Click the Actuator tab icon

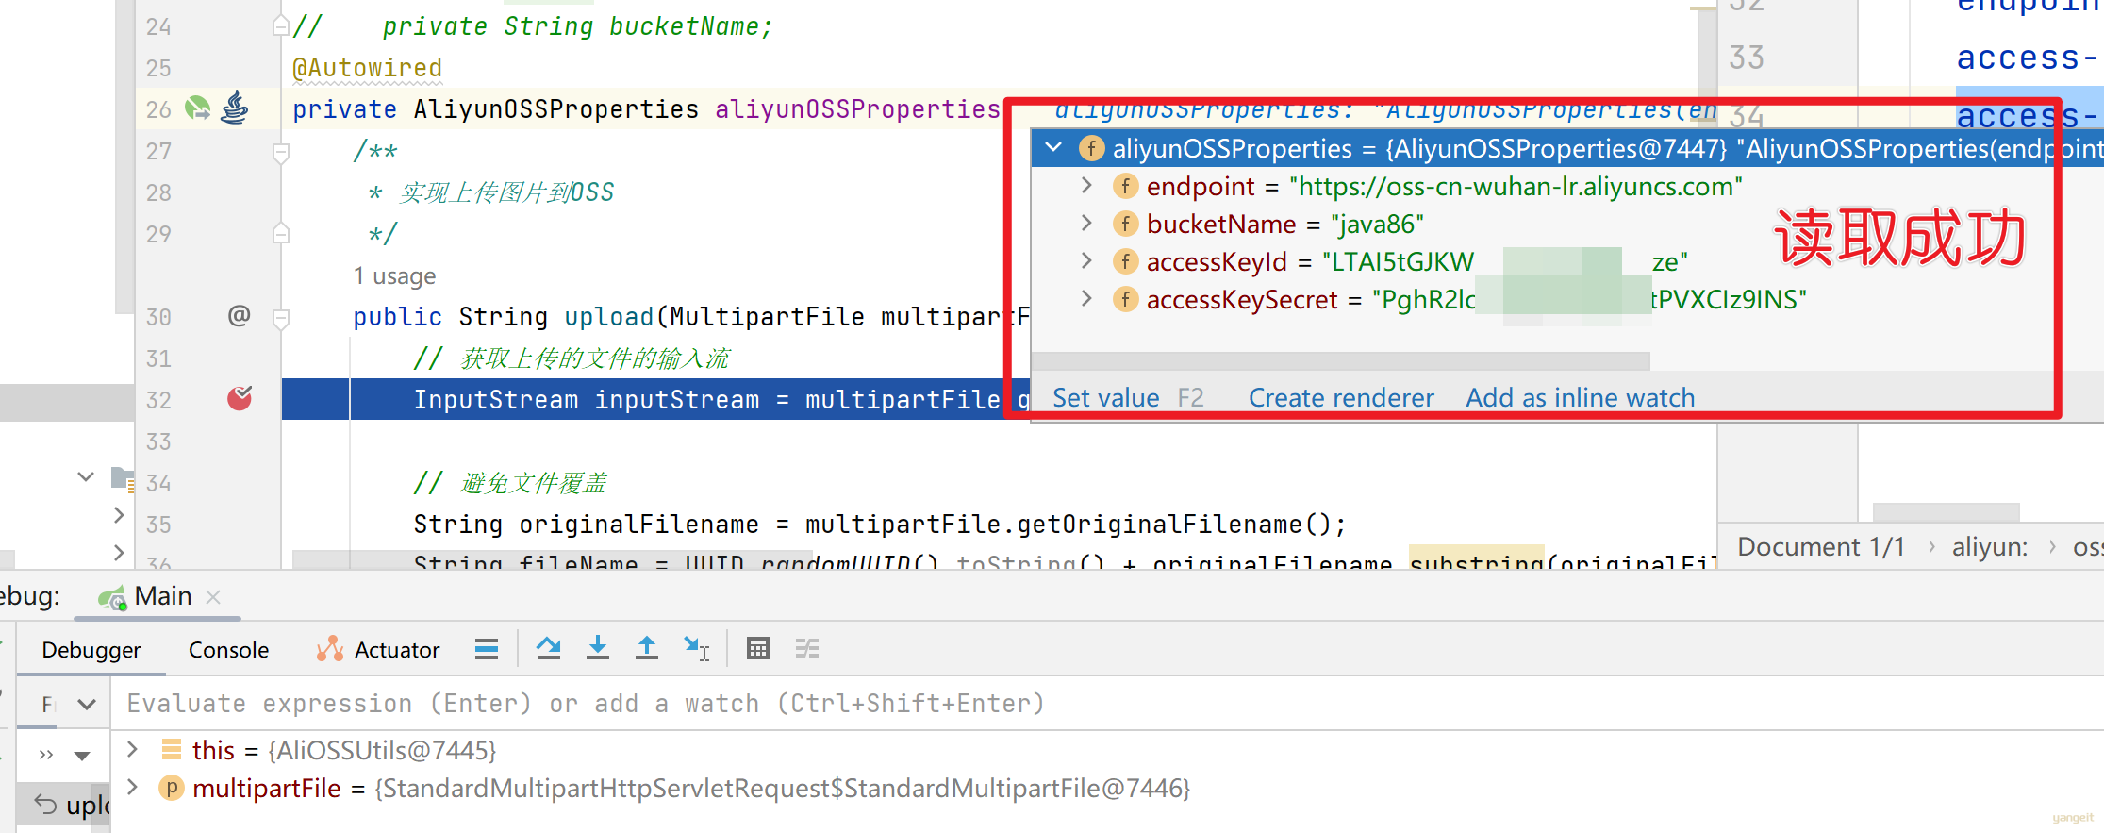[x=330, y=649]
